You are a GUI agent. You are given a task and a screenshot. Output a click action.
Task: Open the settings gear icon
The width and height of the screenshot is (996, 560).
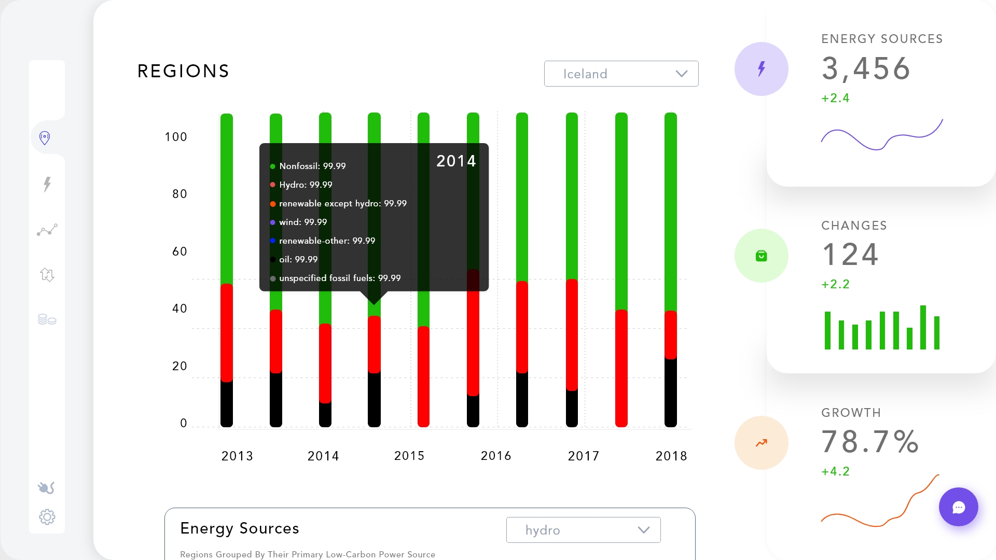47,517
